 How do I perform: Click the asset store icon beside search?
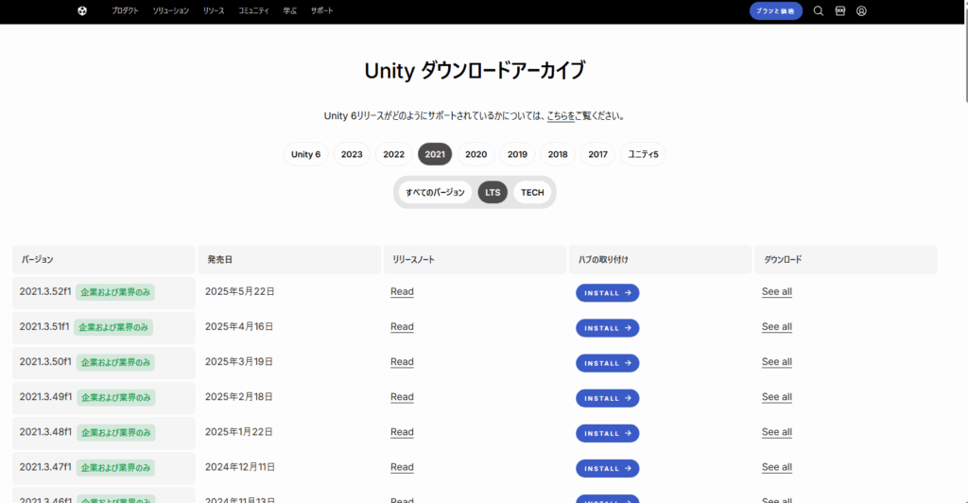(x=840, y=10)
